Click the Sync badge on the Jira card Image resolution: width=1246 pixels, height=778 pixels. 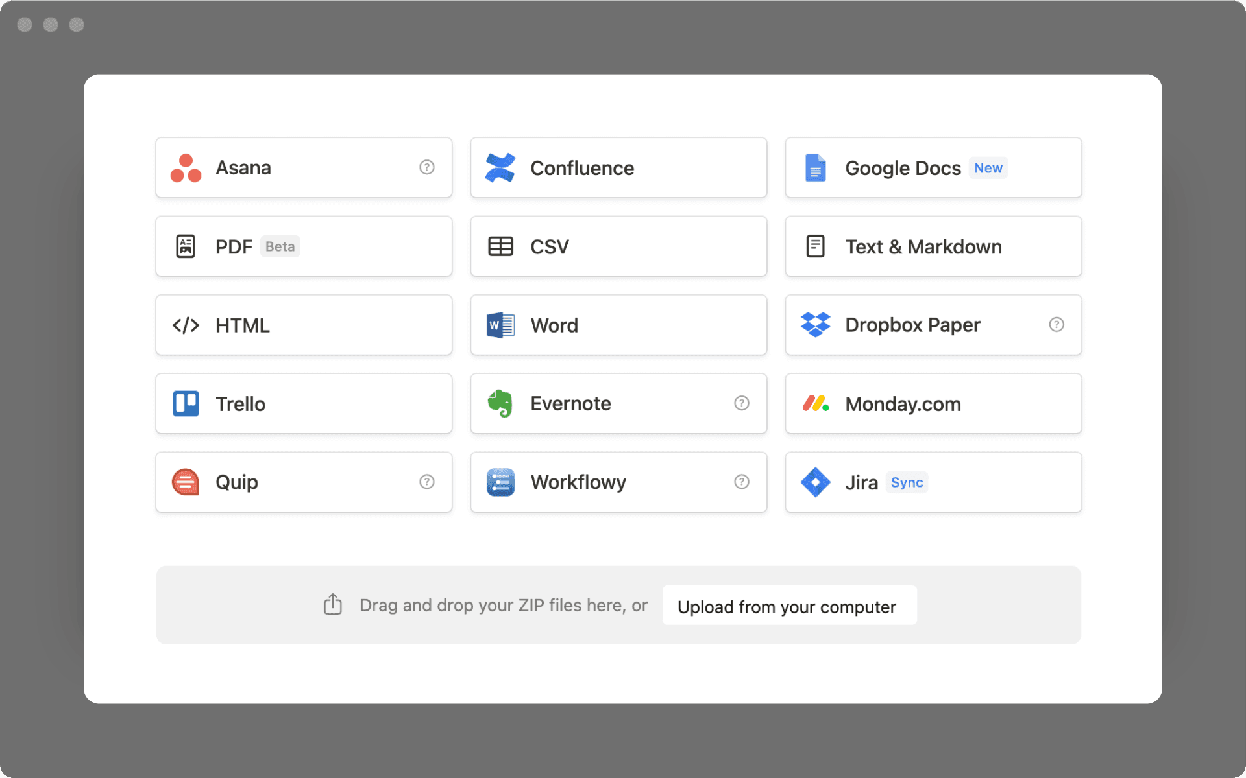coord(907,482)
